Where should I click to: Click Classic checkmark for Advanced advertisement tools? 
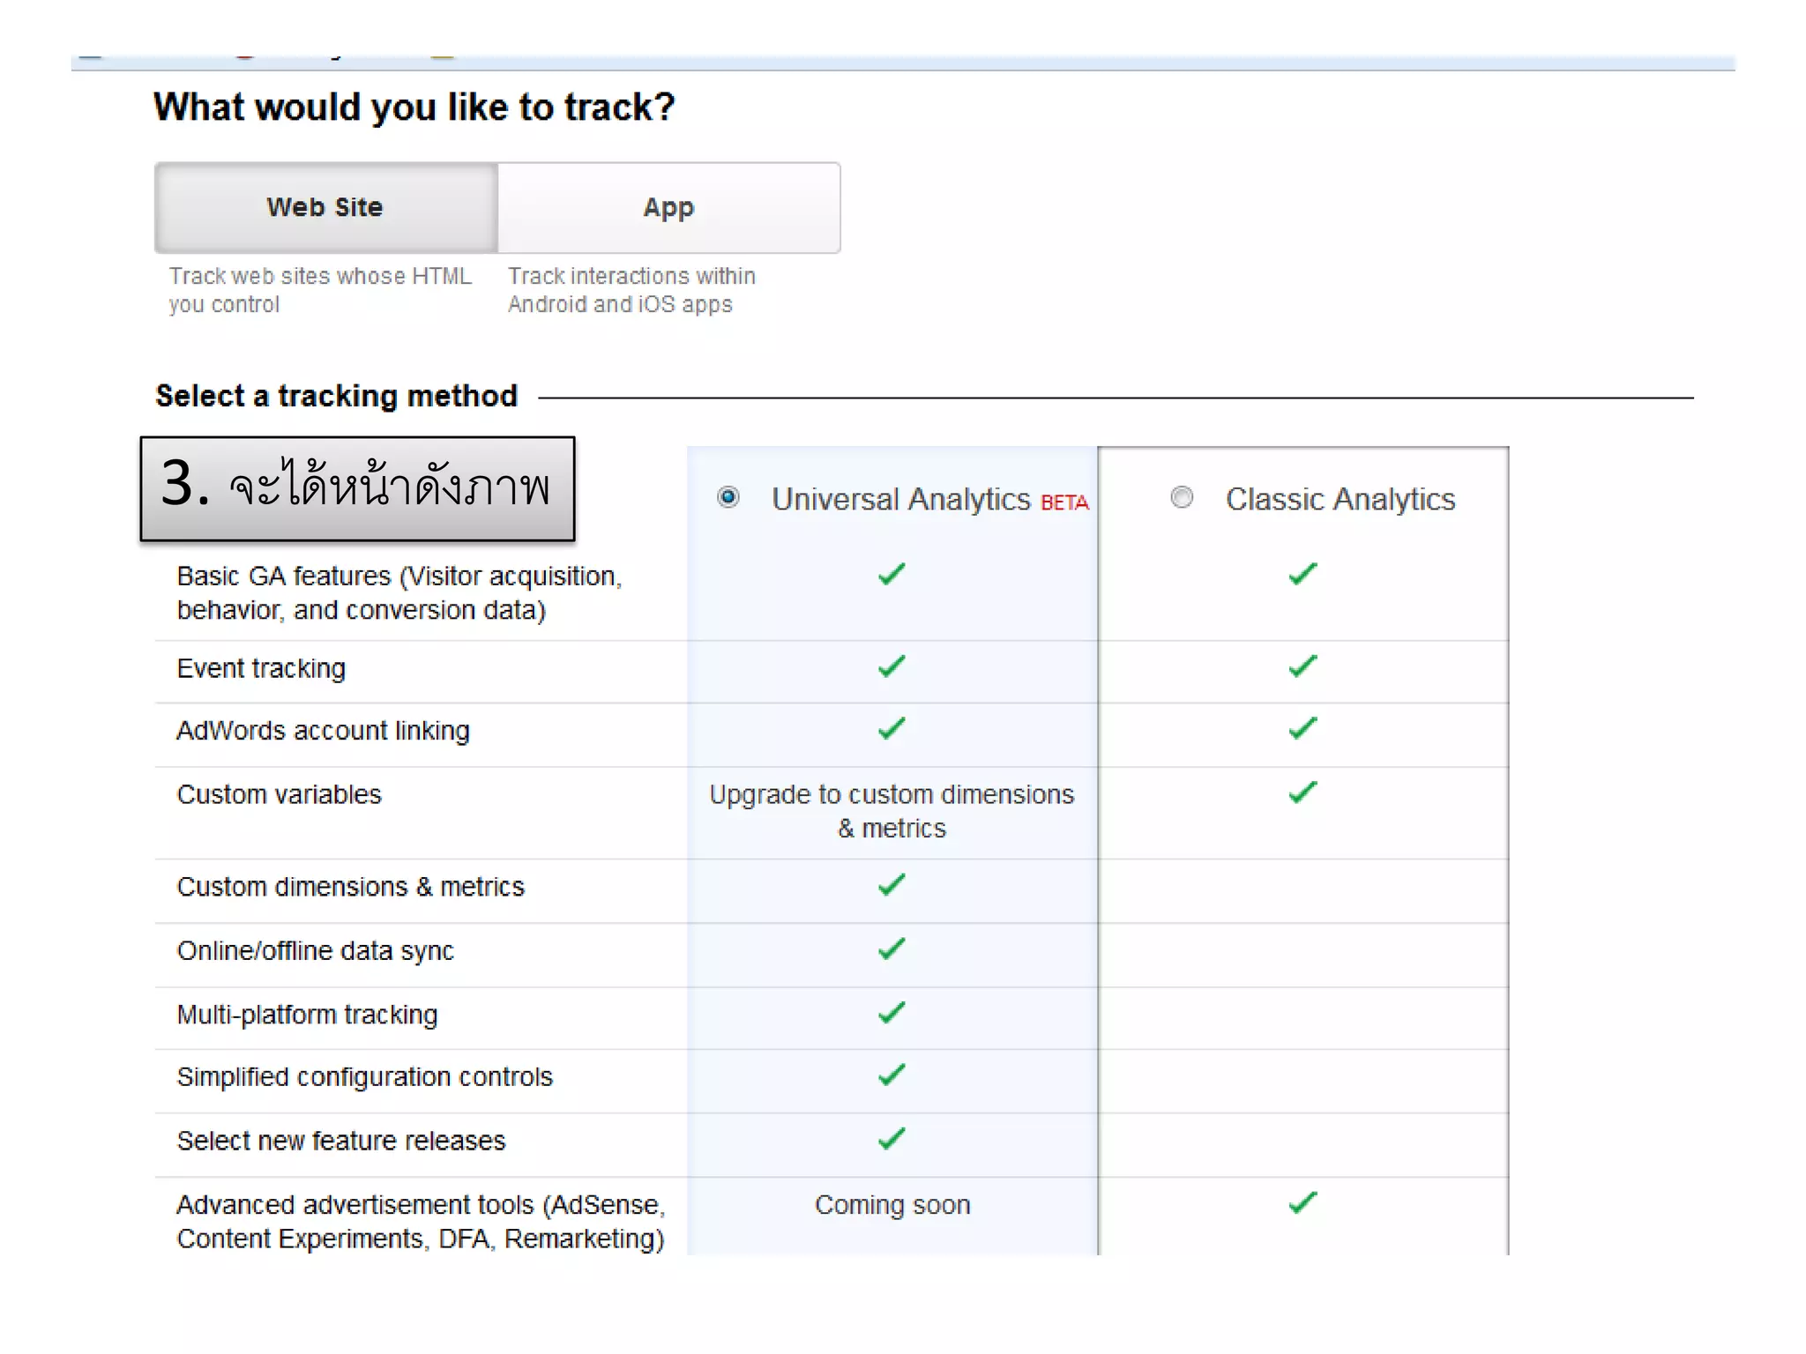tap(1302, 1202)
